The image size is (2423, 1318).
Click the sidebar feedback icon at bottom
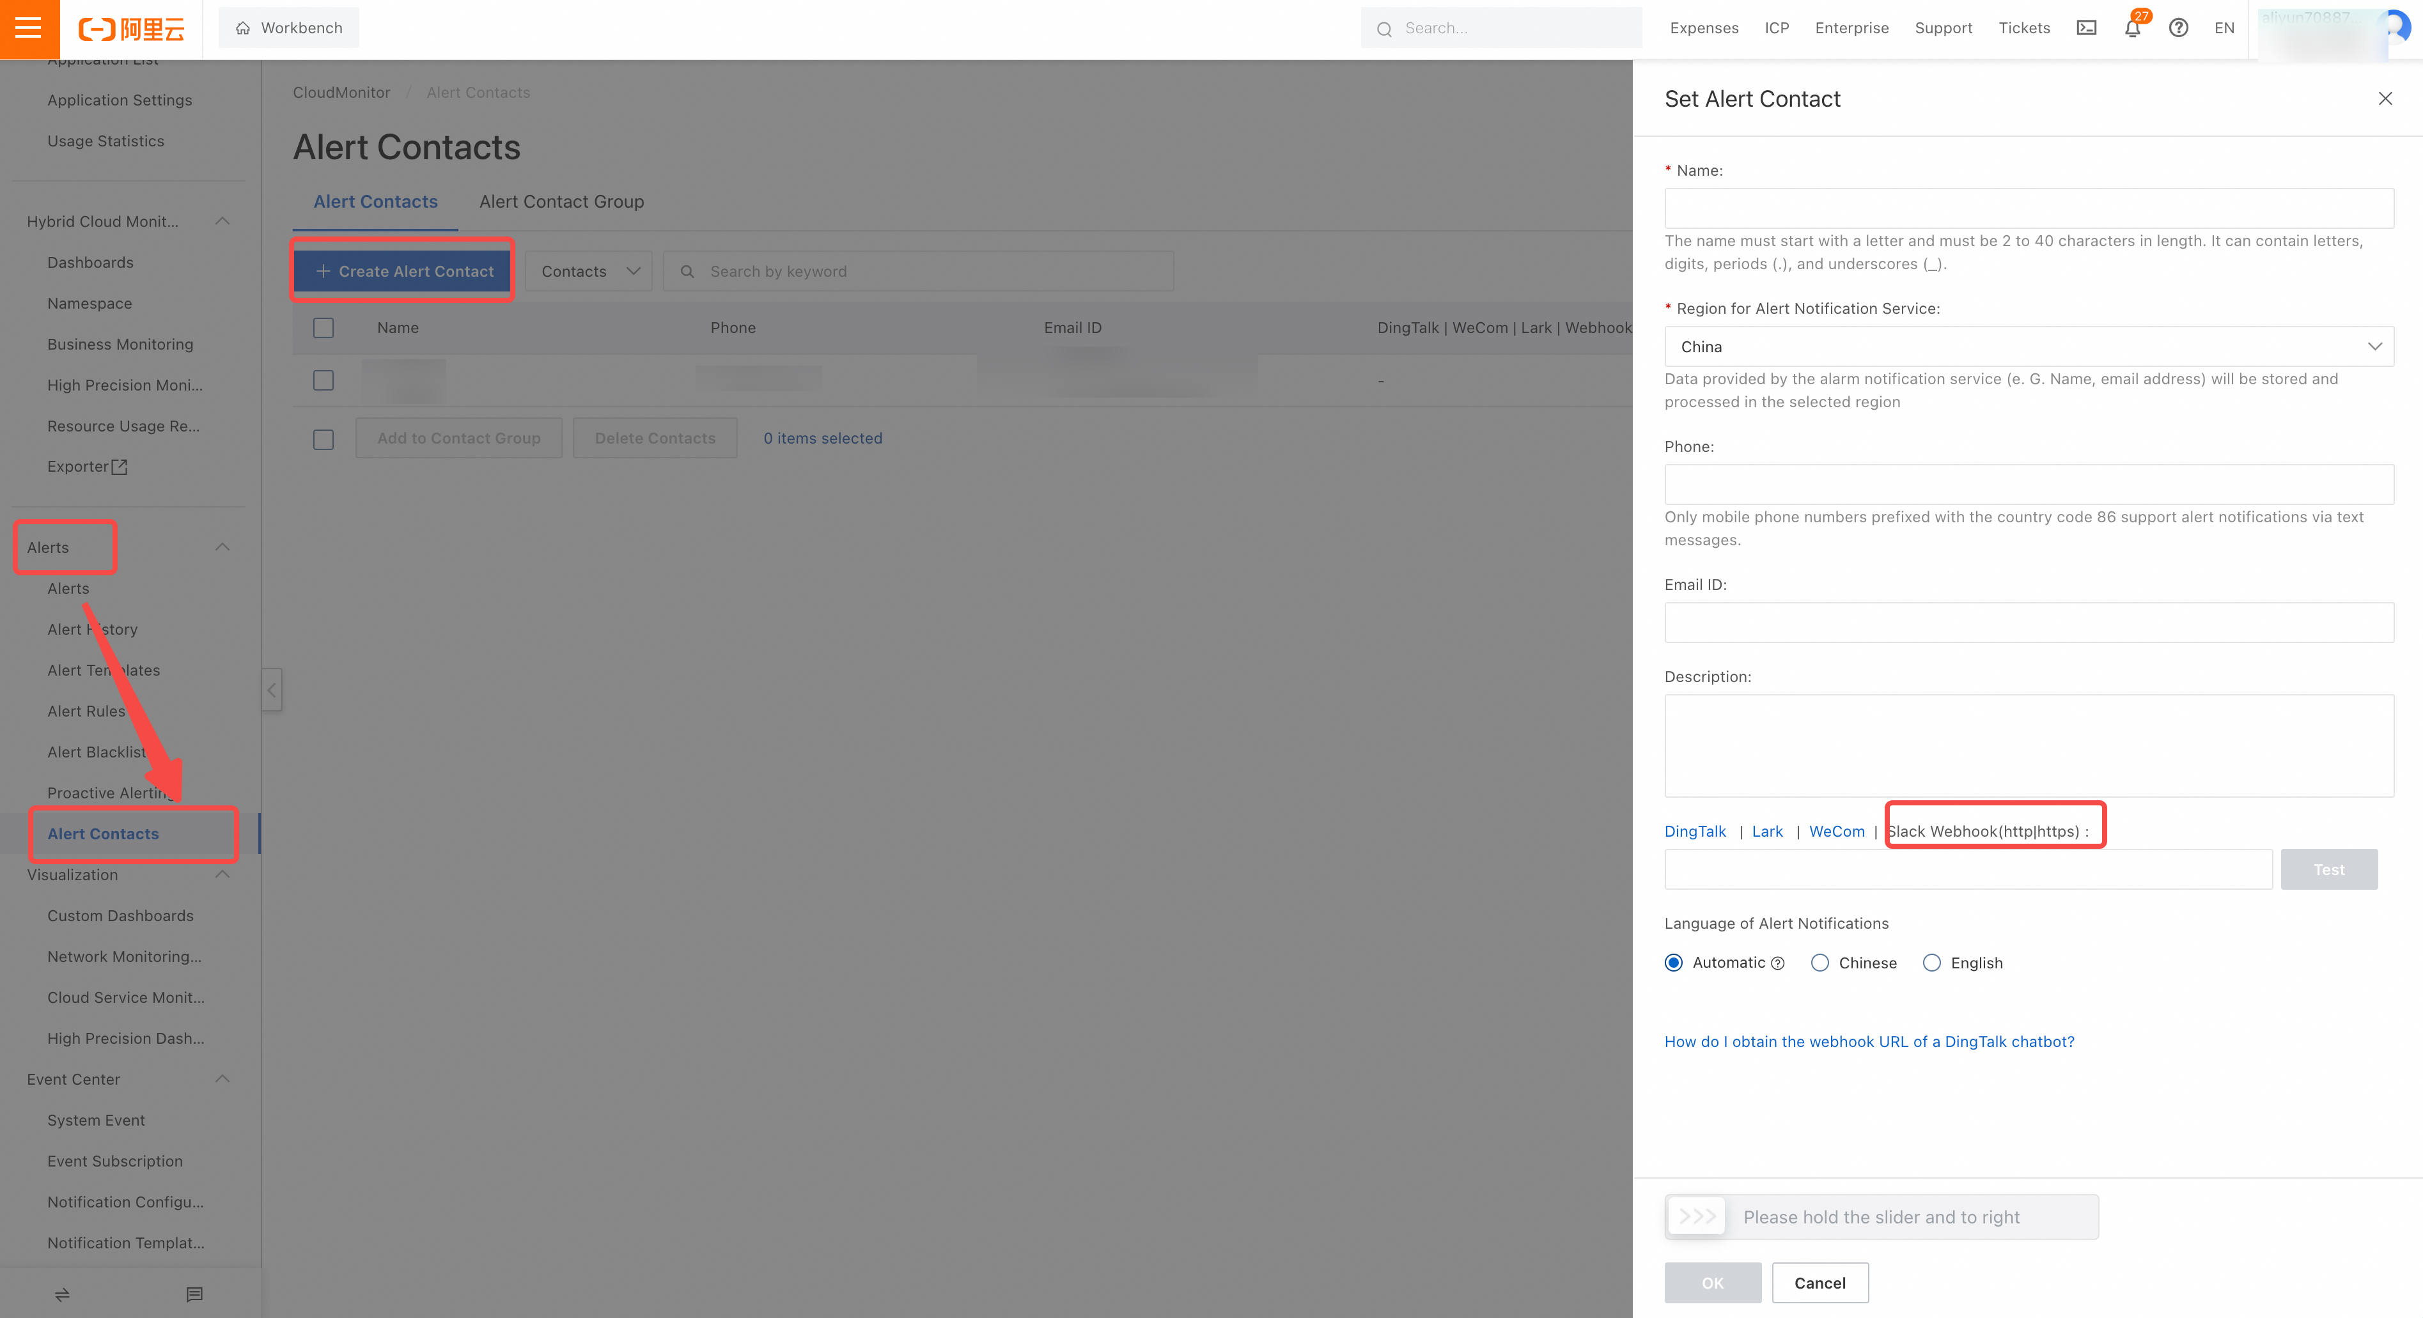coord(195,1294)
